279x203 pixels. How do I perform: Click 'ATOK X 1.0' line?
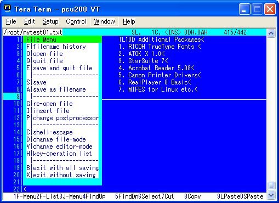tap(142, 54)
